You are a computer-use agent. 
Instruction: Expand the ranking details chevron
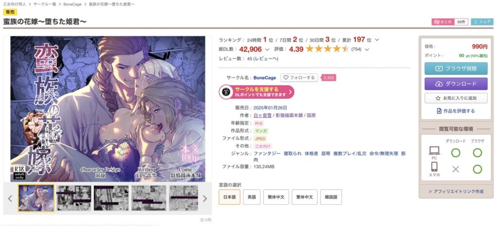[x=377, y=40]
